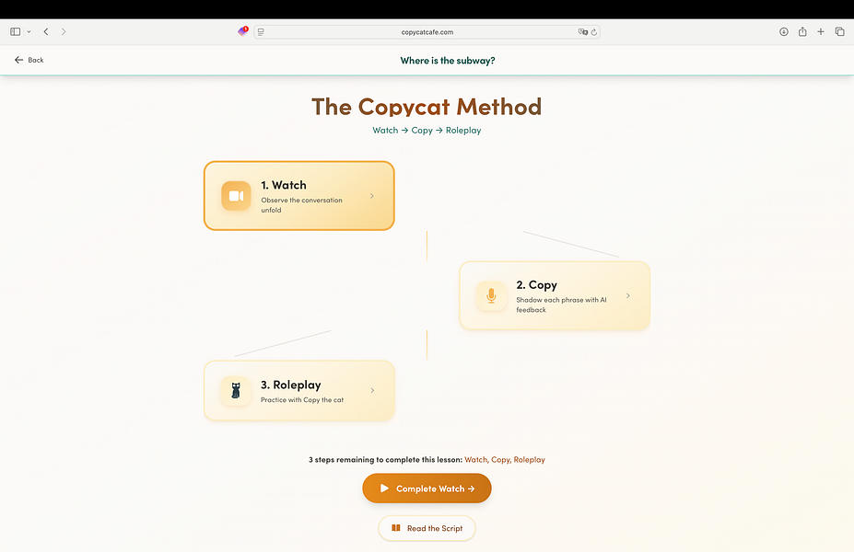Click the book icon in Read the Script button

pyautogui.click(x=395, y=528)
